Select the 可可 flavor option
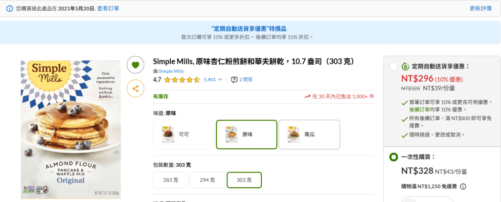Screen dimensions: 501x202 [x=182, y=134]
